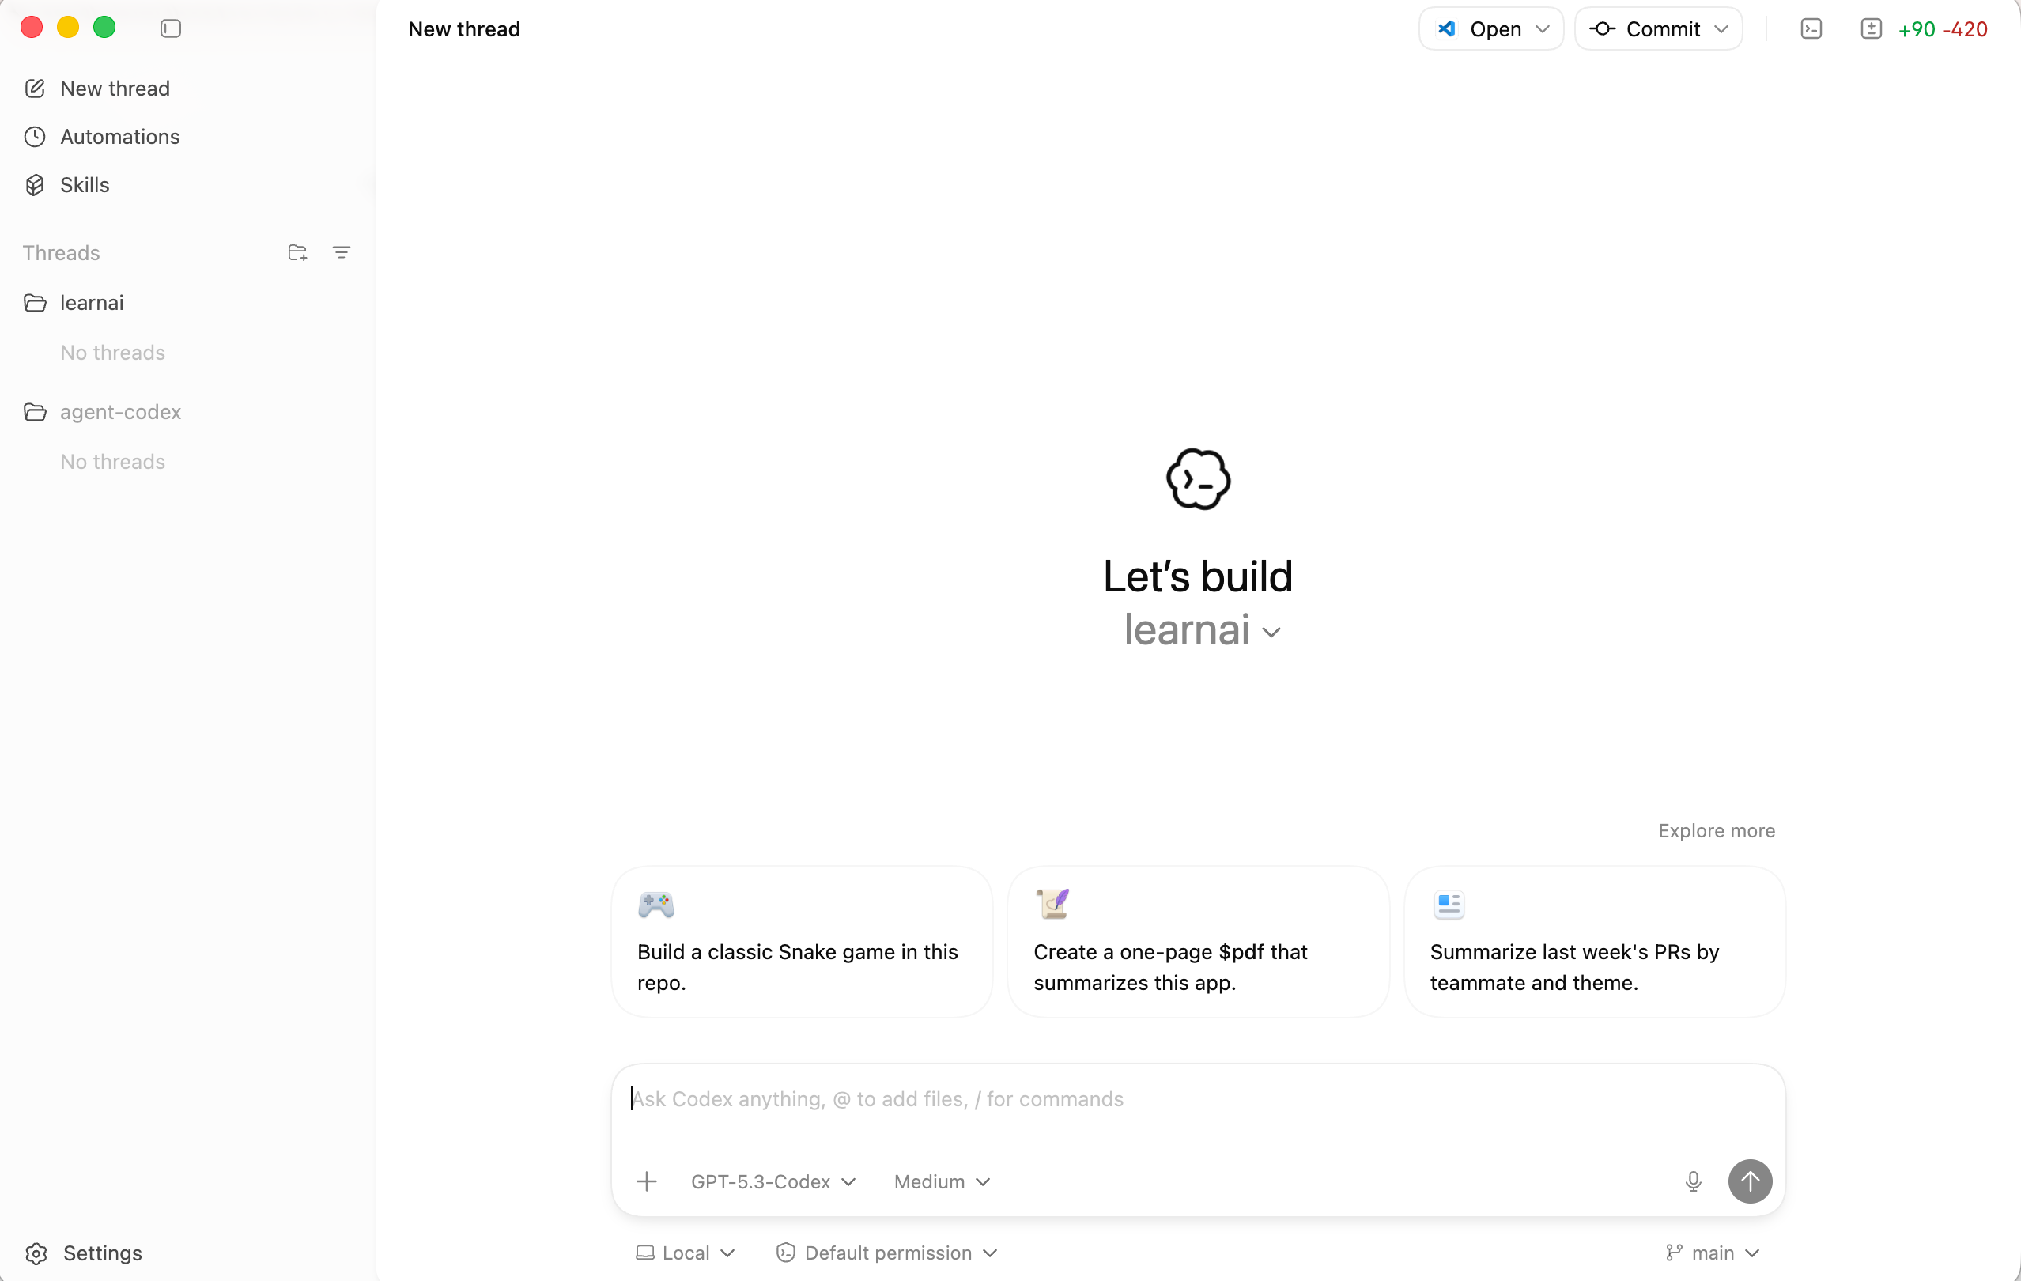
Task: Open the terminal panel icon
Action: point(1811,28)
